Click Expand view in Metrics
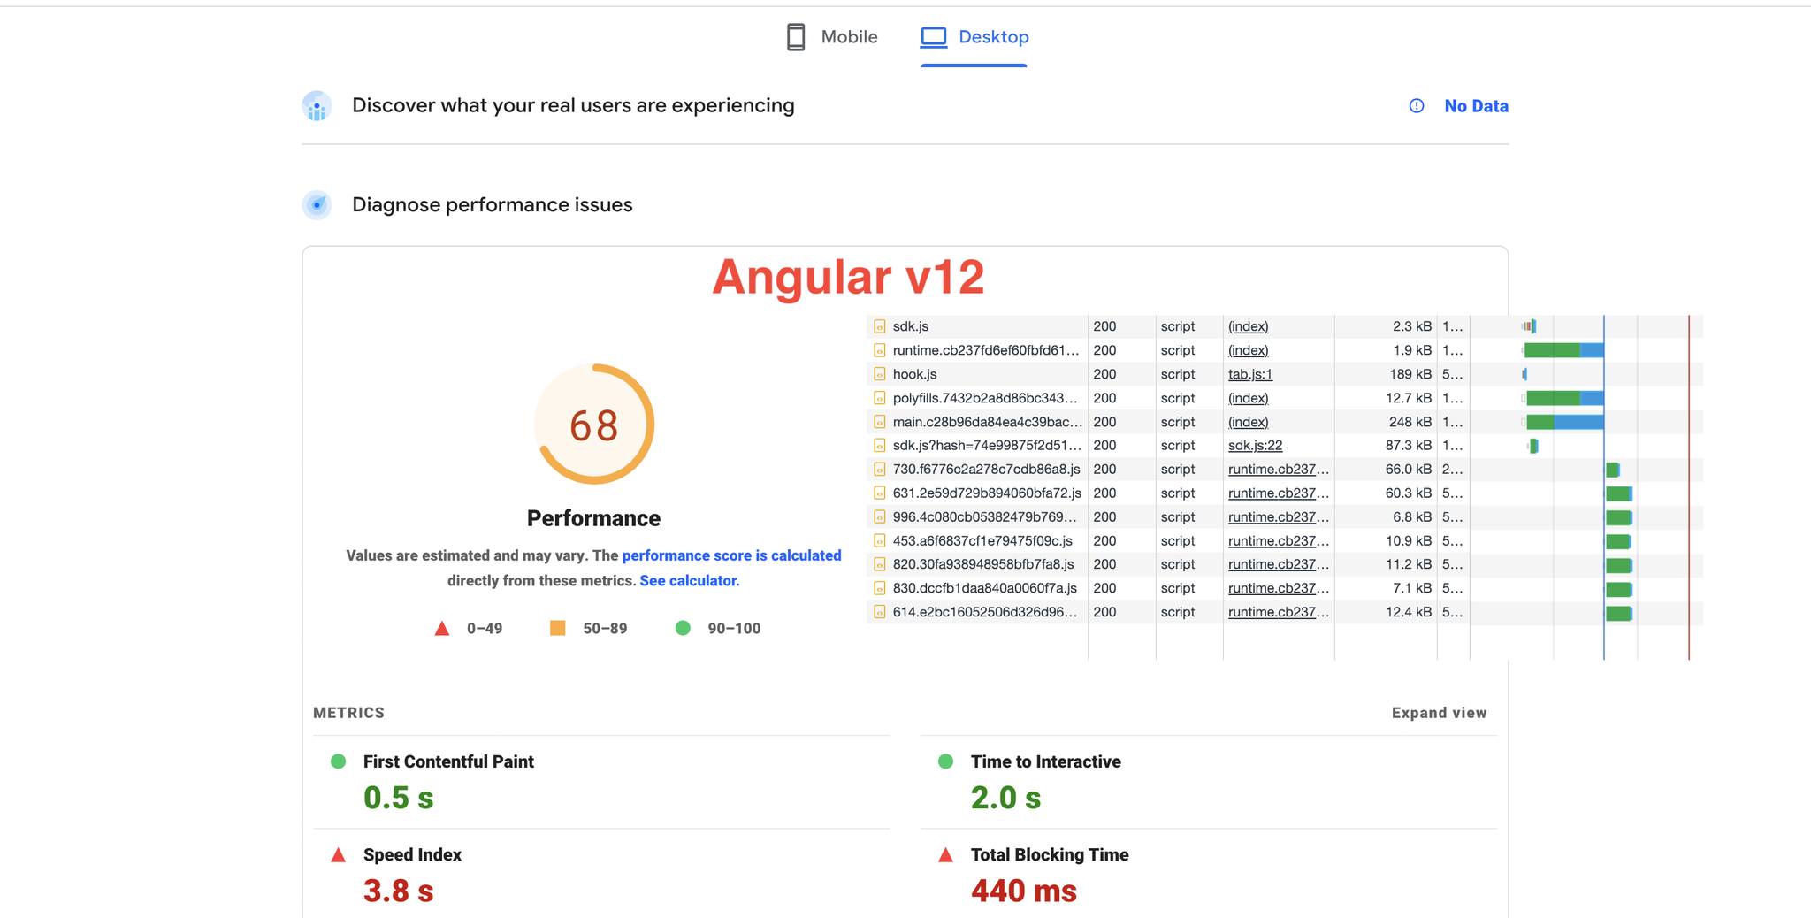This screenshot has width=1811, height=918. pyautogui.click(x=1439, y=713)
